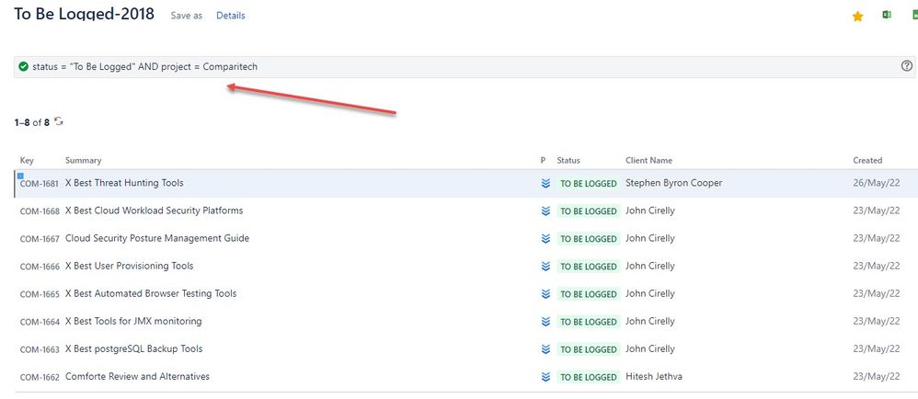
Task: Open issue key COM-1664
Action: coord(40,321)
